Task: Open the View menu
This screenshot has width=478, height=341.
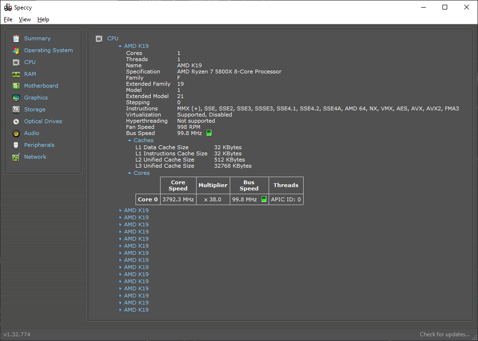Action: point(25,19)
